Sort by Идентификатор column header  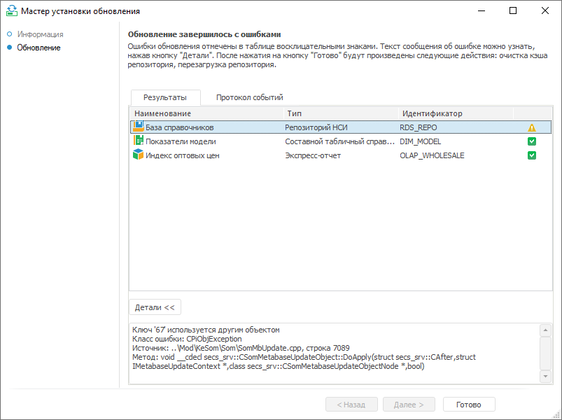coord(455,113)
